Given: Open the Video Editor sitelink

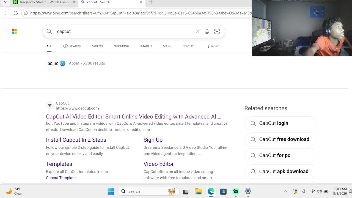Looking at the screenshot, I should tap(159, 164).
